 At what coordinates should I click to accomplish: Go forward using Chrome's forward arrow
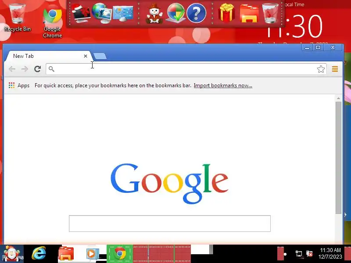[x=25, y=69]
